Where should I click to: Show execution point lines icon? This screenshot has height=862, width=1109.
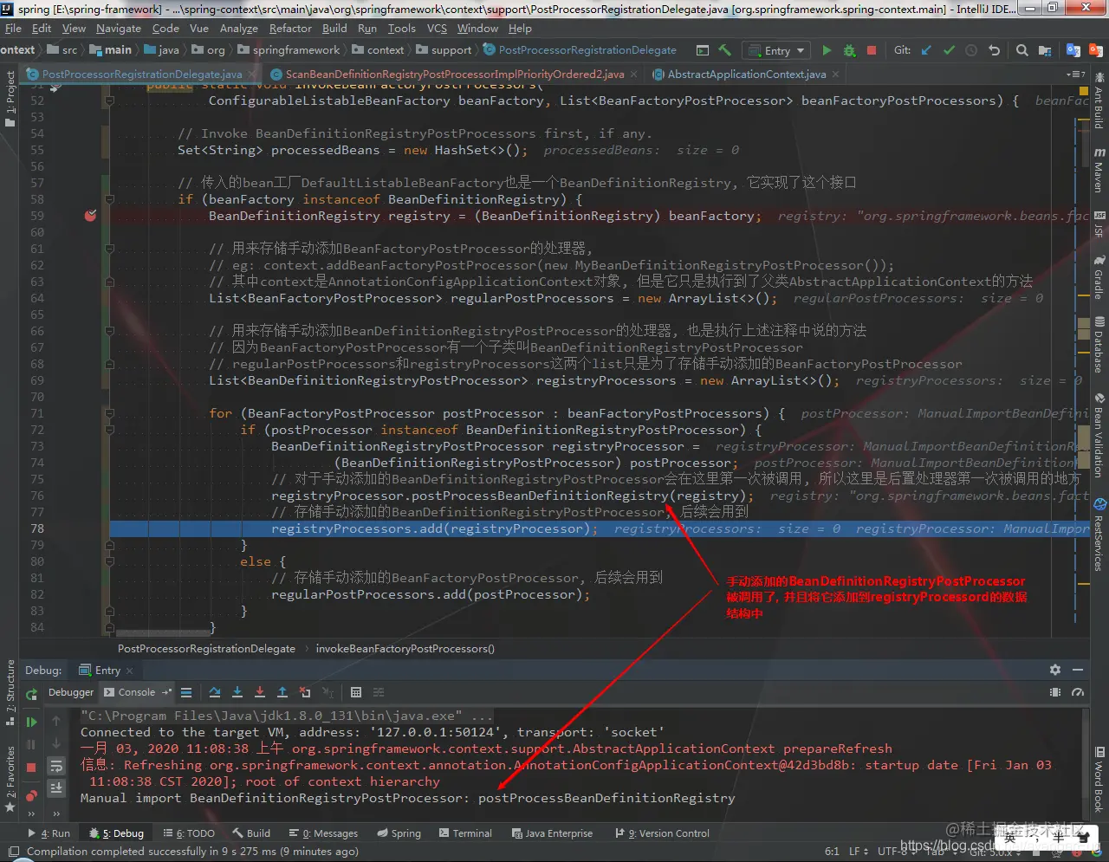[186, 692]
